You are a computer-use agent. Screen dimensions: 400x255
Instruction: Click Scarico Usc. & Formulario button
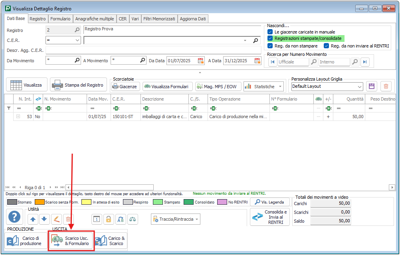point(71,241)
